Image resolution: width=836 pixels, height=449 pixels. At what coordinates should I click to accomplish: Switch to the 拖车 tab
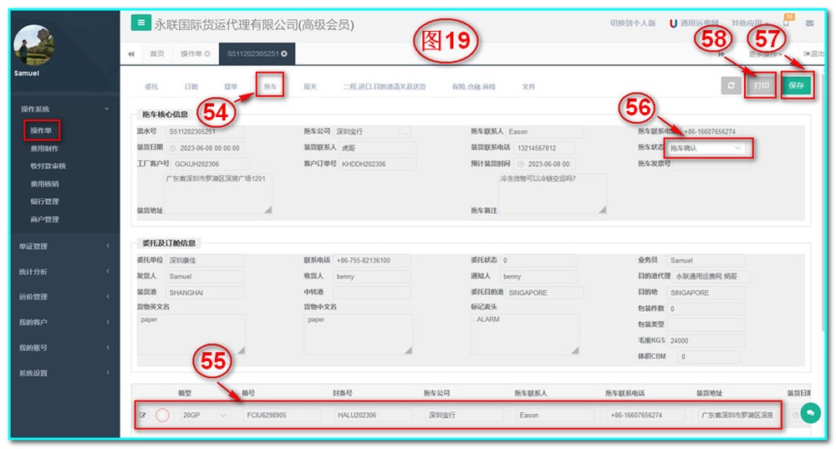[270, 86]
